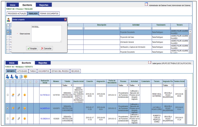Image resolution: width=198 pixels, height=127 pixels.
Task: Click greyed paperclip icon in table header
Action: 19,82
